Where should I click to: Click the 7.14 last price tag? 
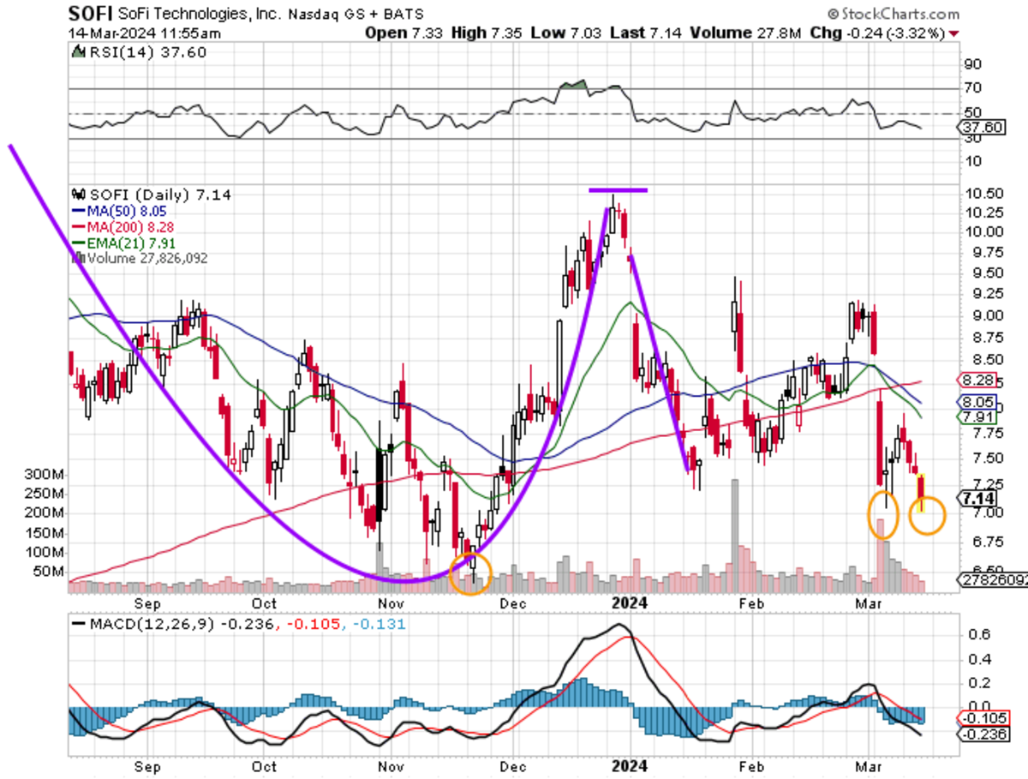pos(978,498)
